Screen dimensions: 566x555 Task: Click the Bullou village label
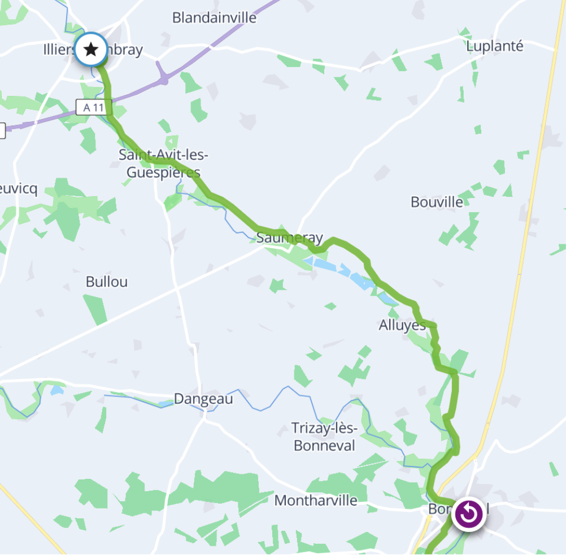tap(107, 282)
